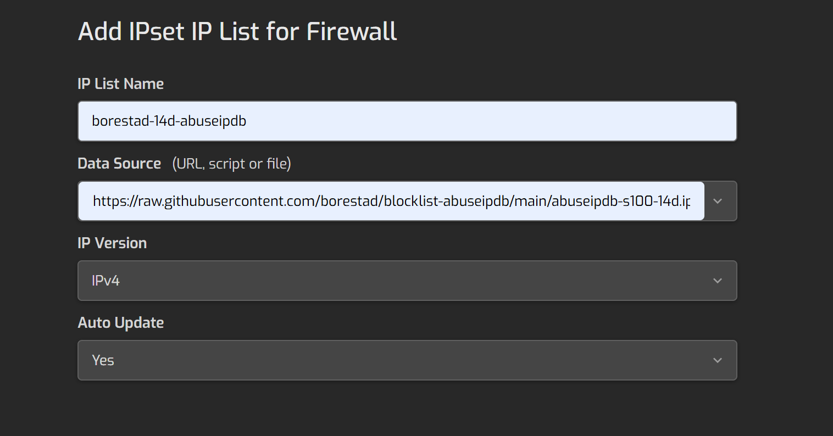Expand the IPv4 version select box
Screen dimensions: 833x436
(x=407, y=281)
